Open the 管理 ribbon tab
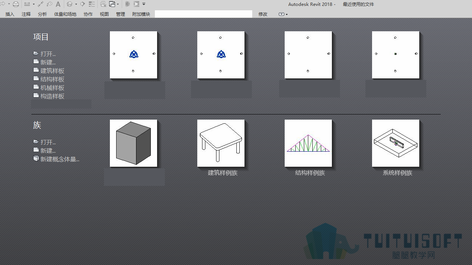Screen dimensions: 472x265 pyautogui.click(x=121, y=14)
